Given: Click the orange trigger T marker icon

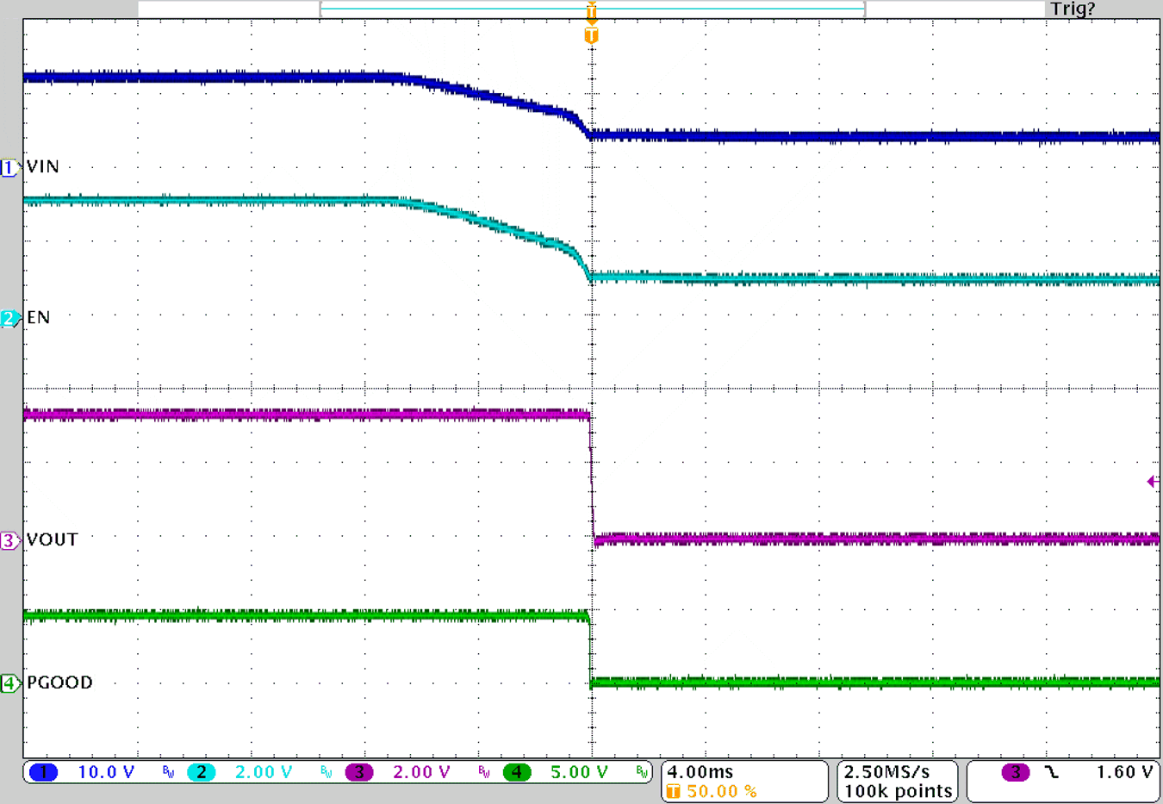Looking at the screenshot, I should tap(591, 35).
